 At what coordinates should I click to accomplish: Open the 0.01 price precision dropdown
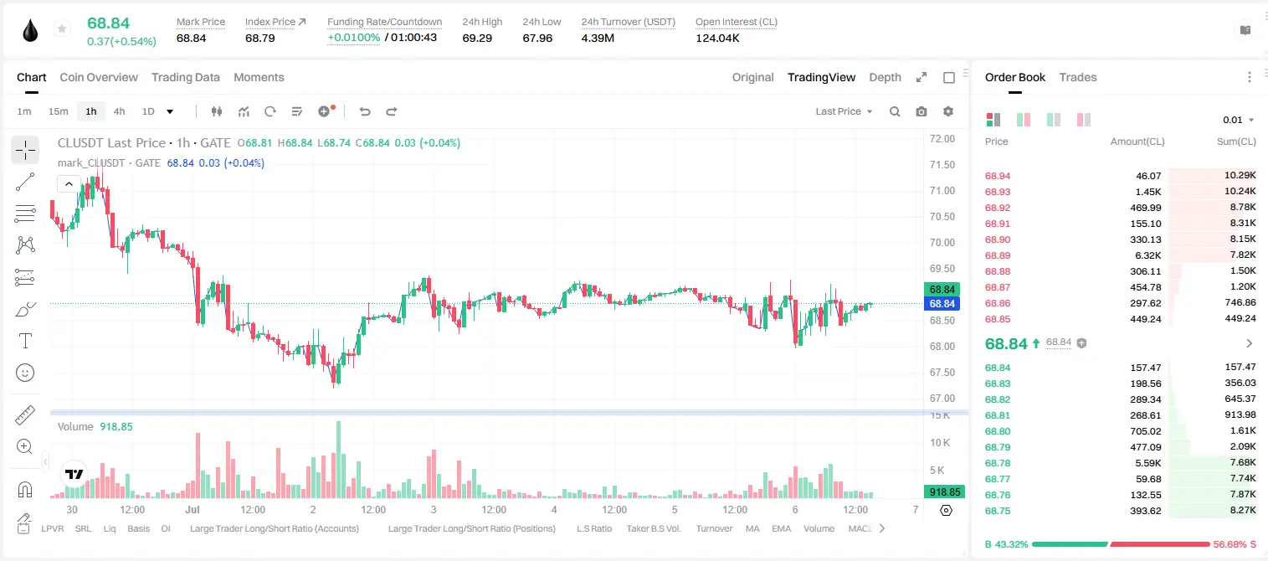pyautogui.click(x=1238, y=120)
